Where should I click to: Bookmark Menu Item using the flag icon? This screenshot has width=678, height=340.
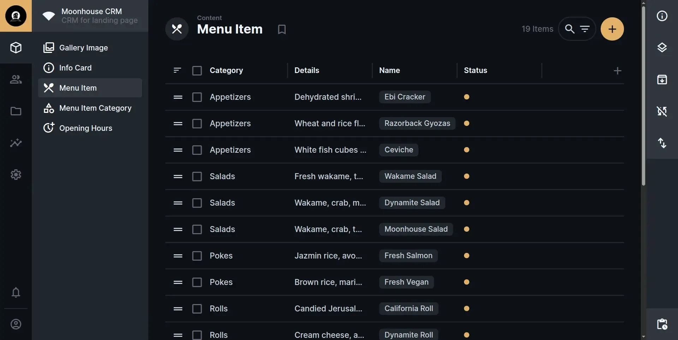(x=282, y=29)
